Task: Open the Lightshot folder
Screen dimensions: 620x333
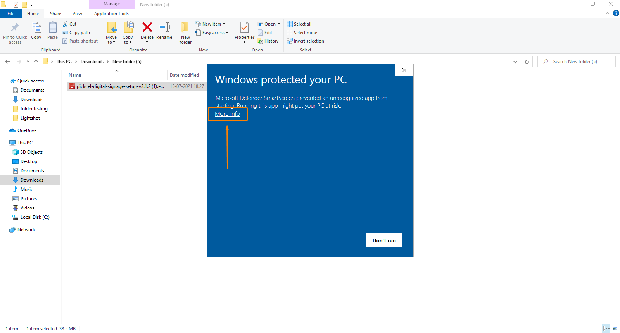Action: click(x=30, y=118)
